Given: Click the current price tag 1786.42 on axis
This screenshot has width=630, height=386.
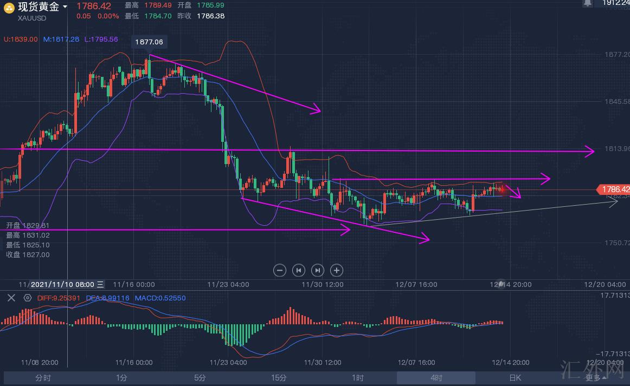Looking at the screenshot, I should 614,189.
